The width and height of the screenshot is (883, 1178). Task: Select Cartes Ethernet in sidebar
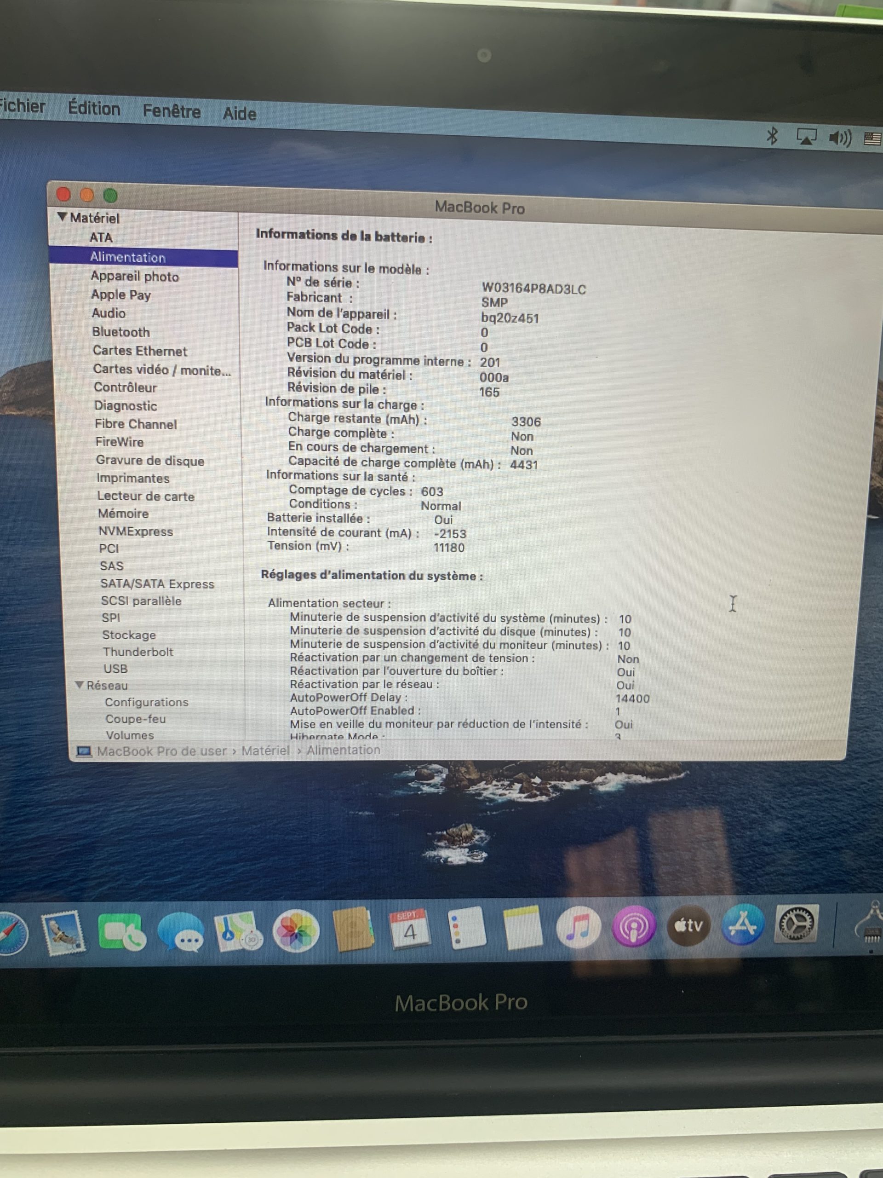[x=139, y=351]
